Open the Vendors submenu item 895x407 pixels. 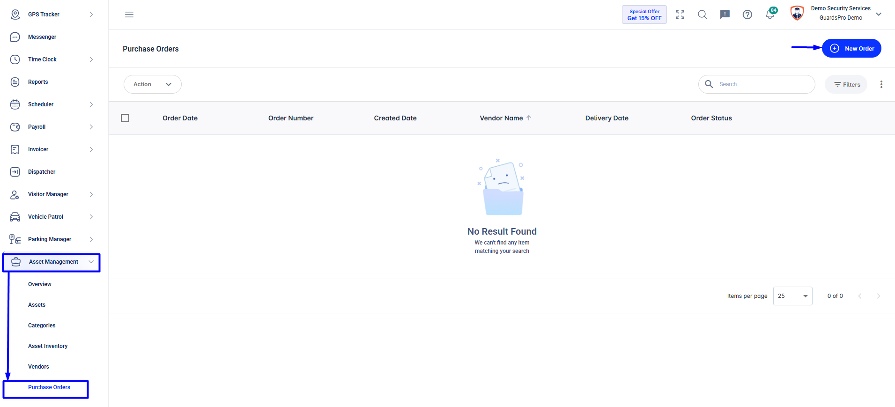pyautogui.click(x=38, y=367)
